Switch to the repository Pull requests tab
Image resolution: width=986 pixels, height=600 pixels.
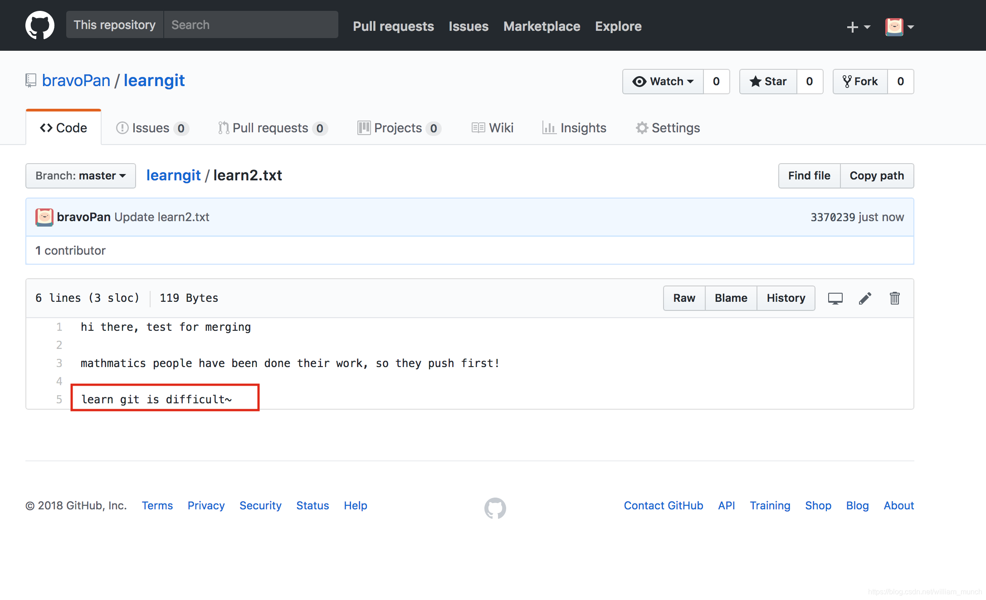pyautogui.click(x=273, y=128)
